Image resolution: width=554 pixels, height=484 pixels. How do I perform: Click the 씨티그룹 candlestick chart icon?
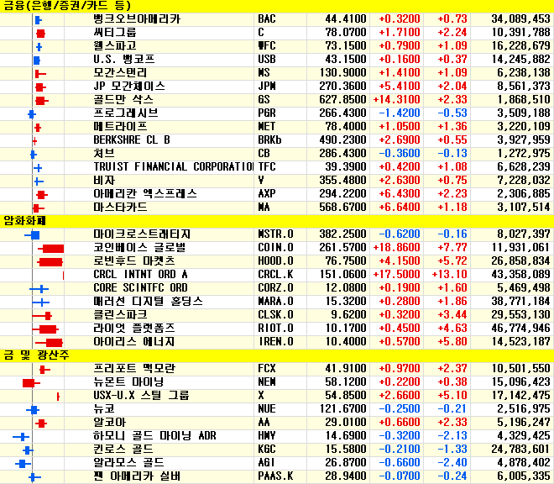point(40,34)
